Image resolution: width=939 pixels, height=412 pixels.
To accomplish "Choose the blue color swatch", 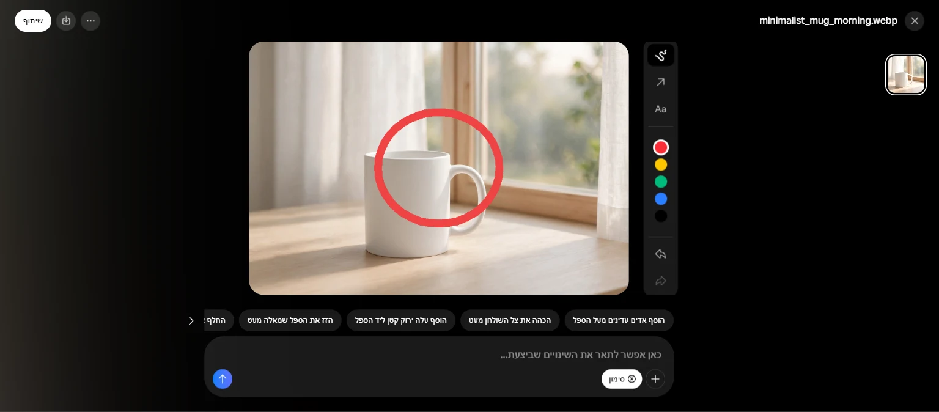I will tap(661, 199).
